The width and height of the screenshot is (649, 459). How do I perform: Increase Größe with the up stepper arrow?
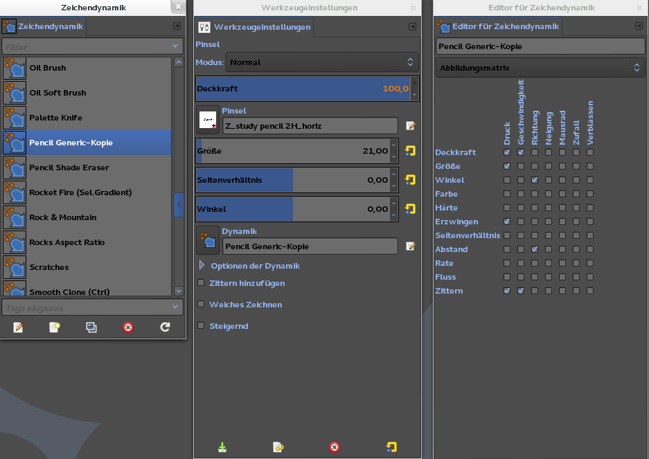[x=394, y=145]
